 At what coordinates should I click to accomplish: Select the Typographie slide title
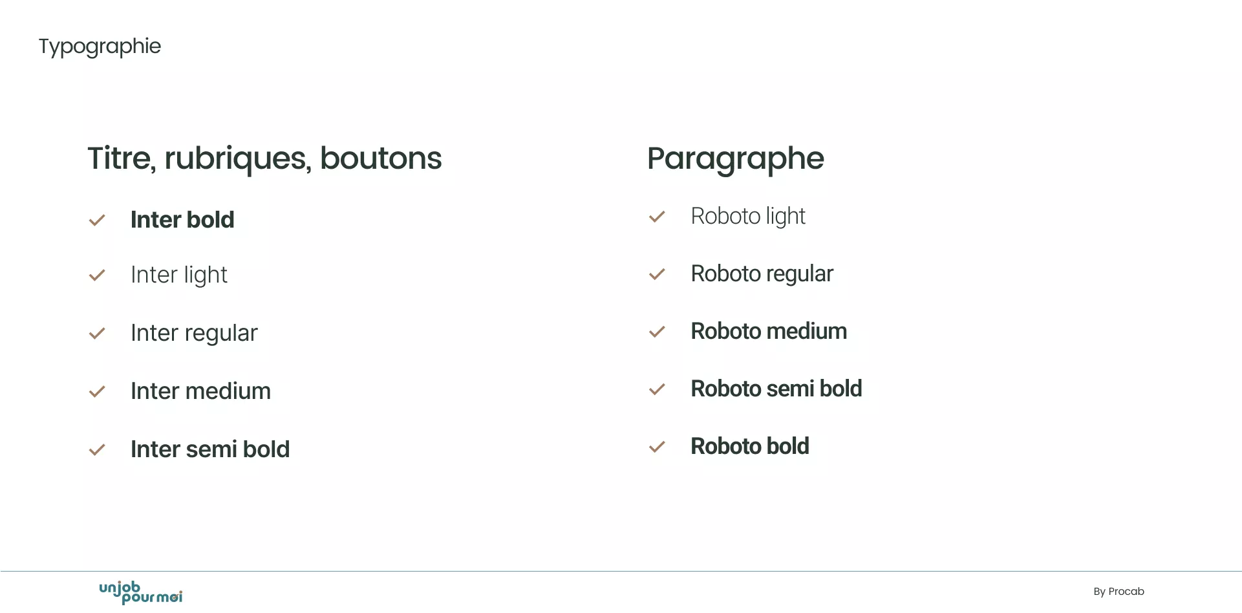tap(100, 47)
